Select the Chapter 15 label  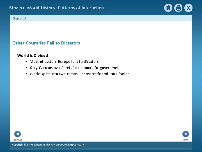[x=19, y=19]
